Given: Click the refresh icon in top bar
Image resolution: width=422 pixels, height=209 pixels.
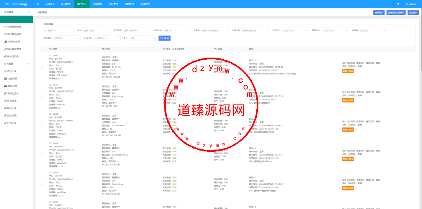Looking at the screenshot, I should point(398,4).
